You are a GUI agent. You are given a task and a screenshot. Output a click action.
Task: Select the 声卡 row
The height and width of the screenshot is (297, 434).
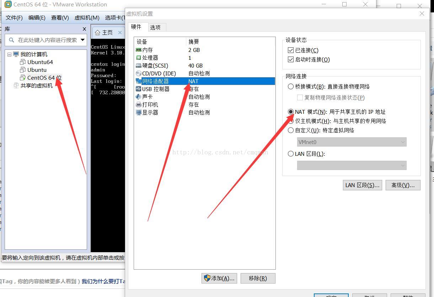click(205, 97)
